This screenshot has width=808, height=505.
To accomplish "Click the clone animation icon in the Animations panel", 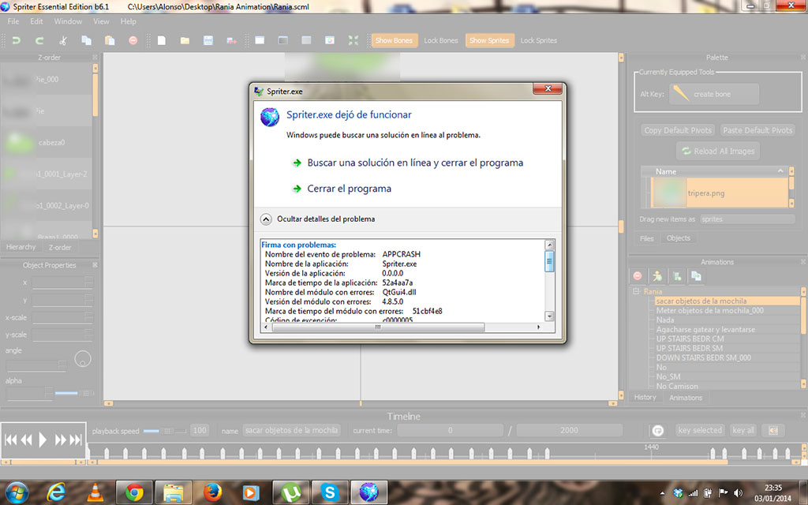I will 696,276.
